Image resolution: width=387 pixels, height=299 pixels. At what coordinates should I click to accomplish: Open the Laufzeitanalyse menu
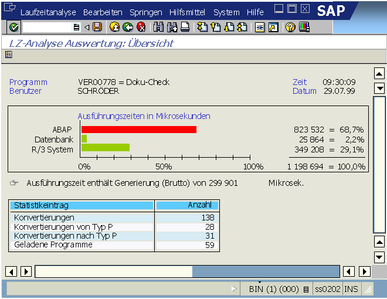point(48,12)
